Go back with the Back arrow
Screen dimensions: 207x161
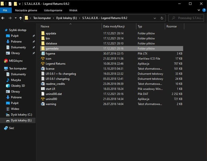click(3, 18)
